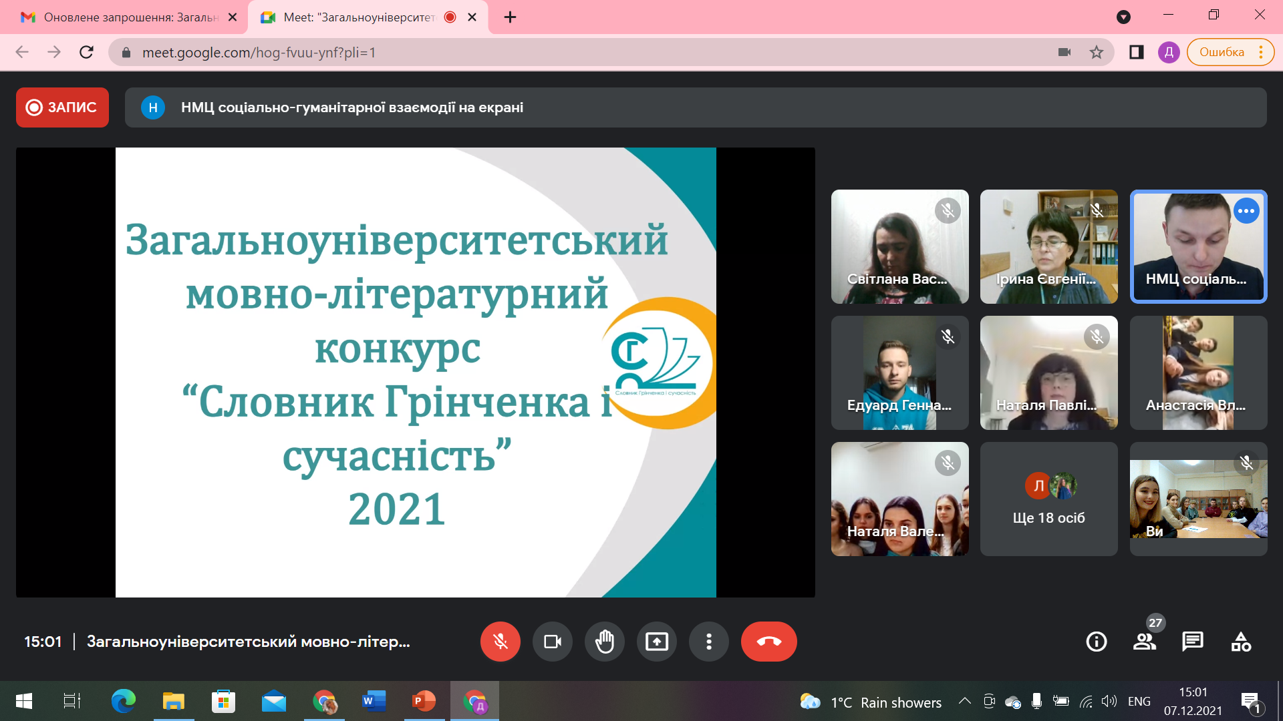This screenshot has height=721, width=1283.
Task: Show the participants list
Action: point(1144,642)
